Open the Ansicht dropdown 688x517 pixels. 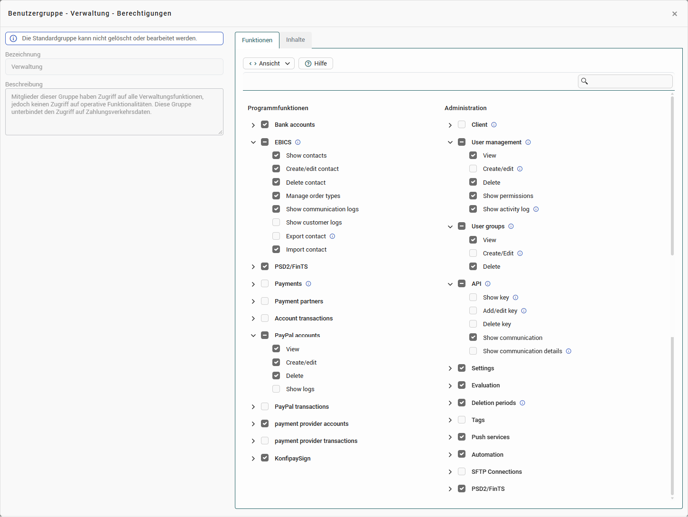[269, 64]
